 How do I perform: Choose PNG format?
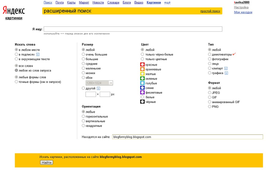click(x=210, y=107)
